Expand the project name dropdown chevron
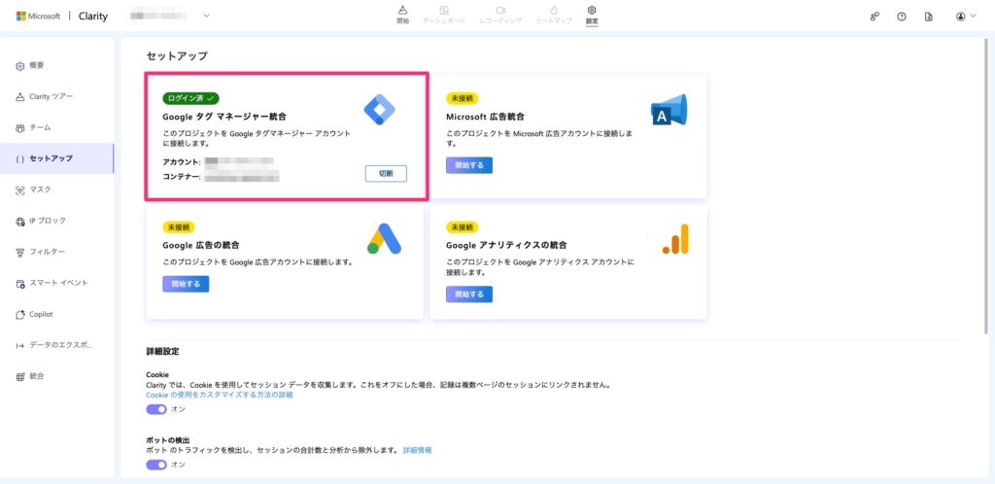The width and height of the screenshot is (995, 484). click(x=206, y=17)
